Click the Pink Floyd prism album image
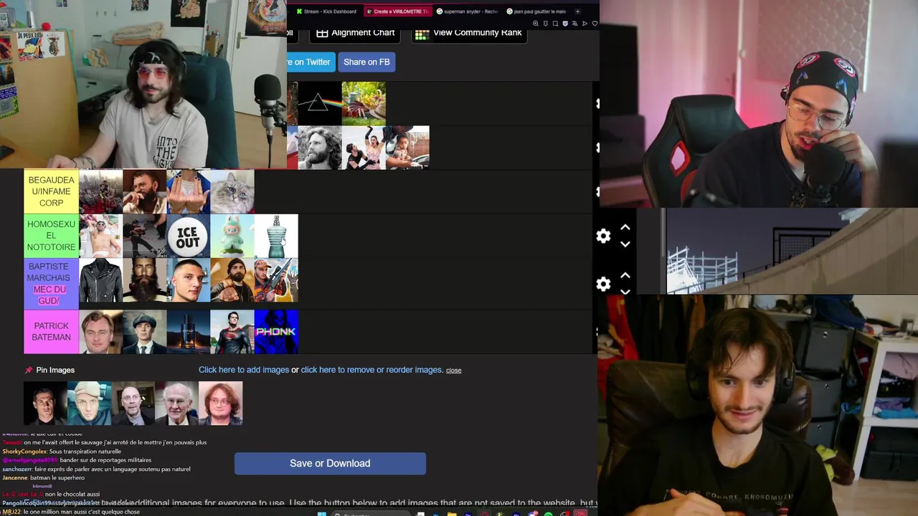The height and width of the screenshot is (516, 918). 320,104
